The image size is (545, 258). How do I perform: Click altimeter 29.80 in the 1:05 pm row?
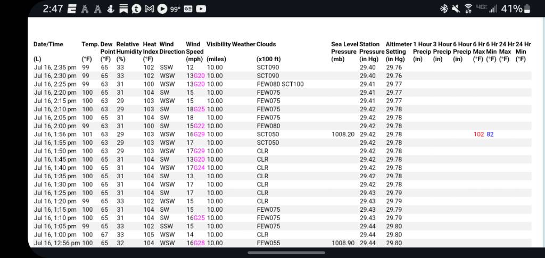394,226
